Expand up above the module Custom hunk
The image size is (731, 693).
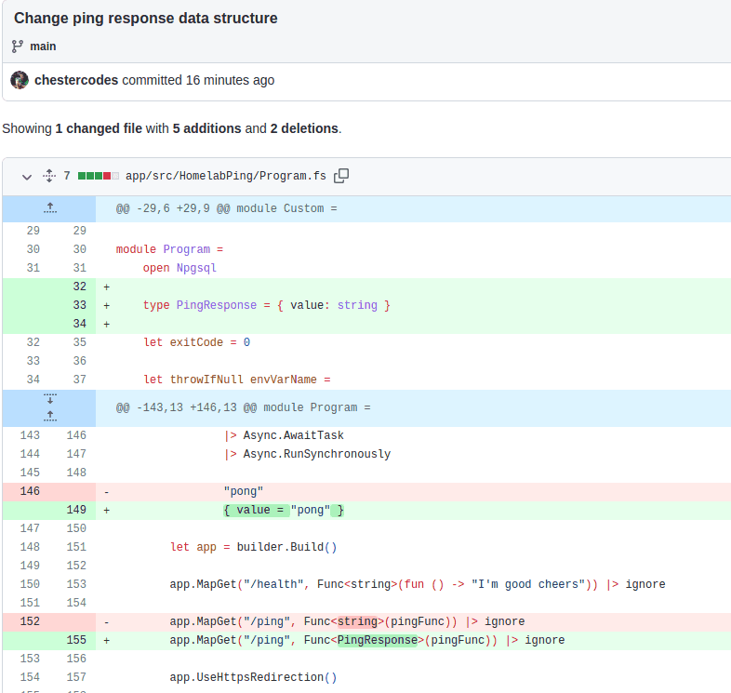point(49,208)
